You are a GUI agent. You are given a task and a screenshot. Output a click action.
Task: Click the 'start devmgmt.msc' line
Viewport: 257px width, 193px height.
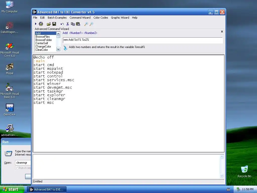[x=53, y=87]
